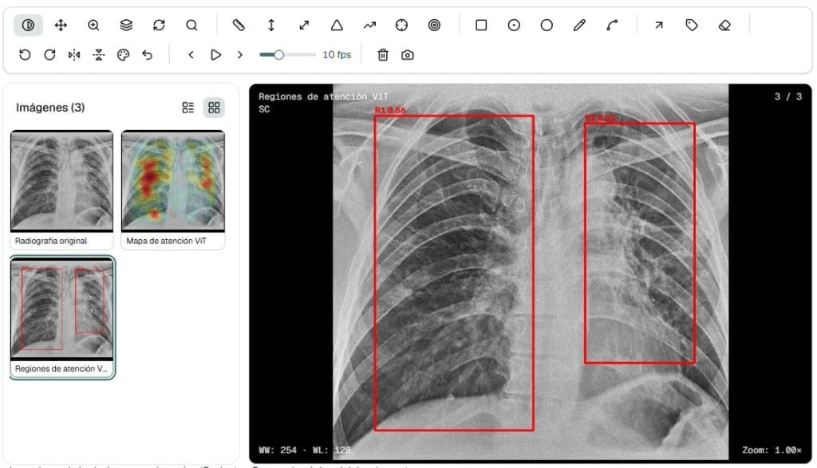
Task: Flip image vertically
Action: point(98,55)
